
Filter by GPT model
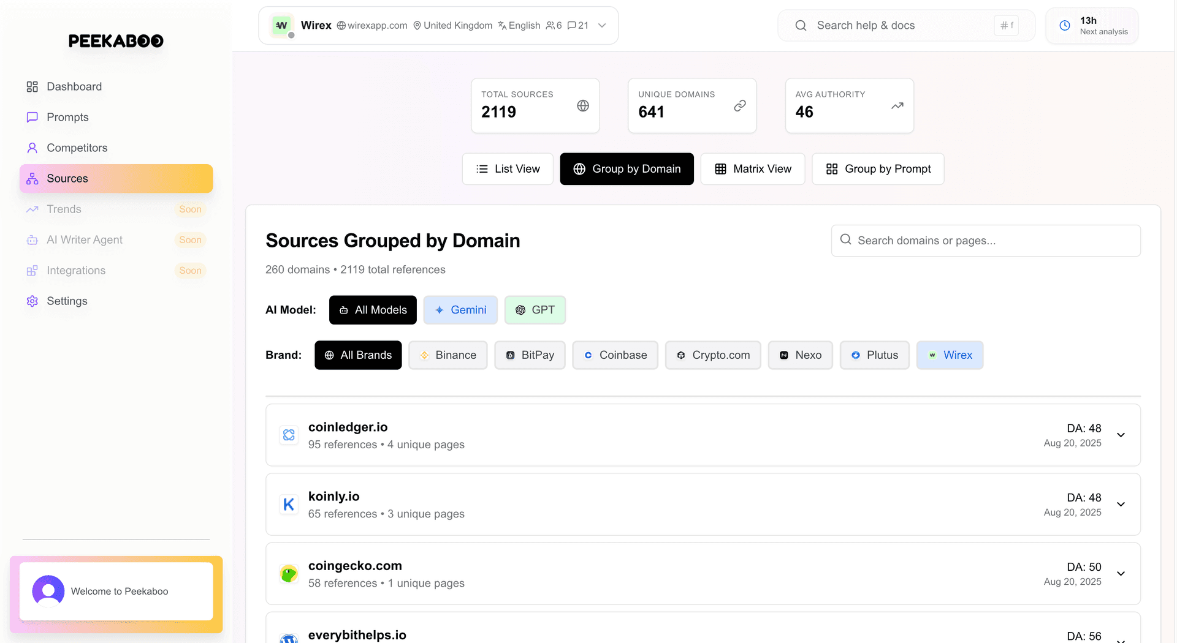click(535, 310)
